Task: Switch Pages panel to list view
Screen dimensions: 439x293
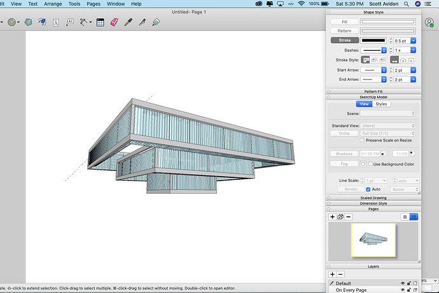Action: [403, 217]
